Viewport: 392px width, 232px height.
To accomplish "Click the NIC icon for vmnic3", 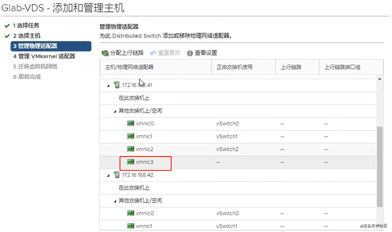I will click(131, 162).
